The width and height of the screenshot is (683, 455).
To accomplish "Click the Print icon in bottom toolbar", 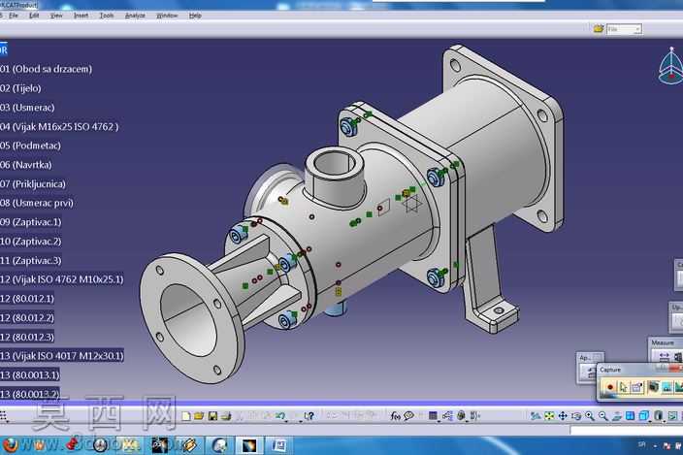I will click(x=226, y=416).
